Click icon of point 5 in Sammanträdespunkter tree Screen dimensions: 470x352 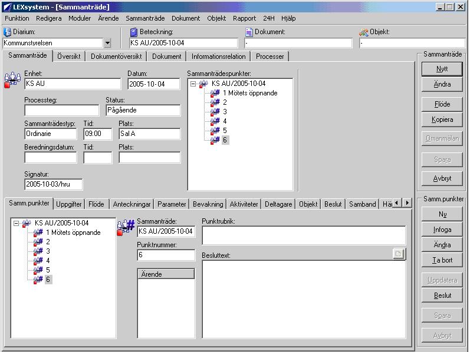tap(215, 131)
